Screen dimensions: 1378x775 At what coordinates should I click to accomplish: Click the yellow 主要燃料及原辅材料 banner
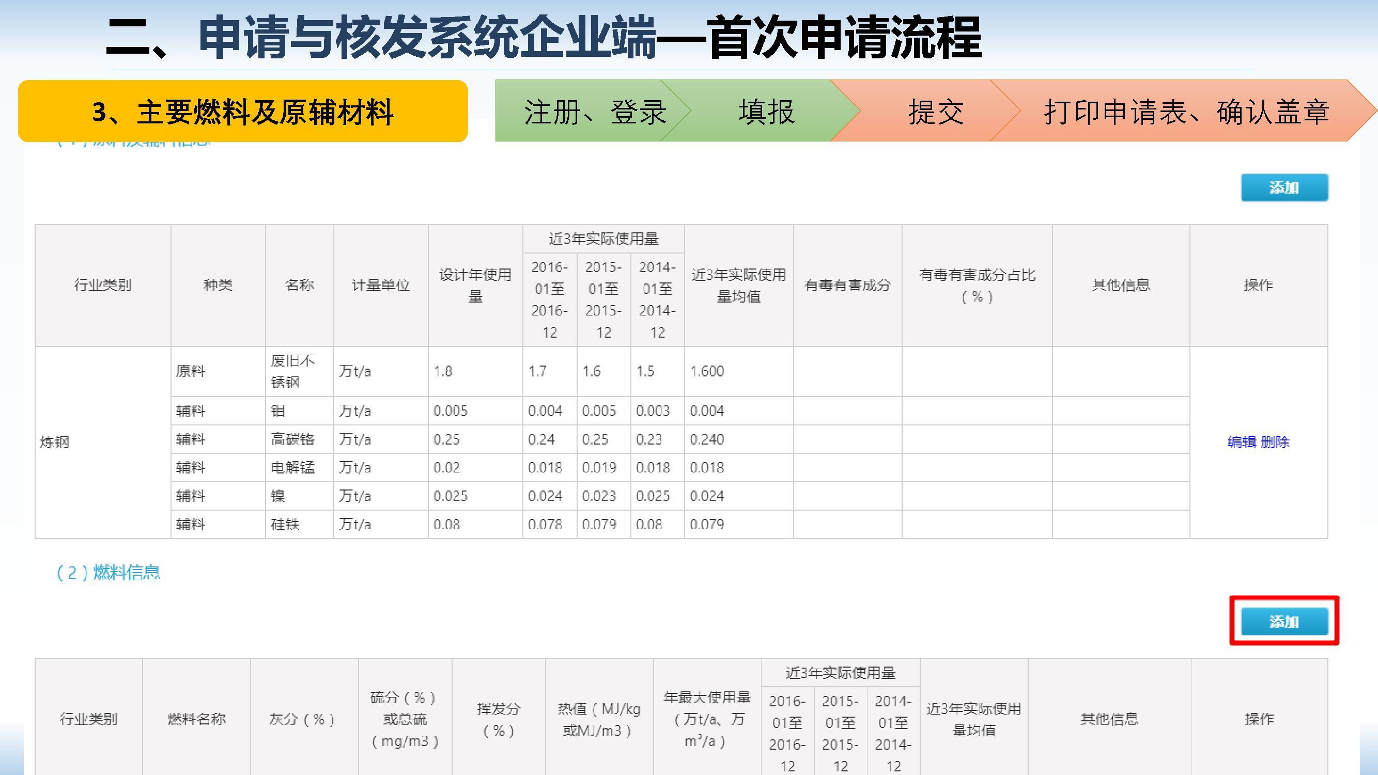[243, 111]
